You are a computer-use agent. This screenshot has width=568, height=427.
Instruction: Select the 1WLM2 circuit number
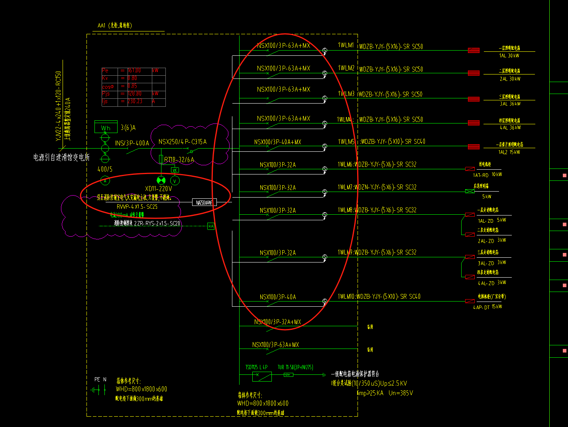coord(346,68)
